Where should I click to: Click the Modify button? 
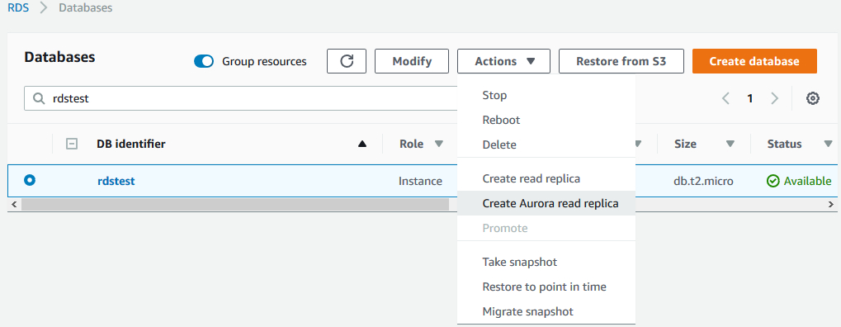click(x=412, y=61)
